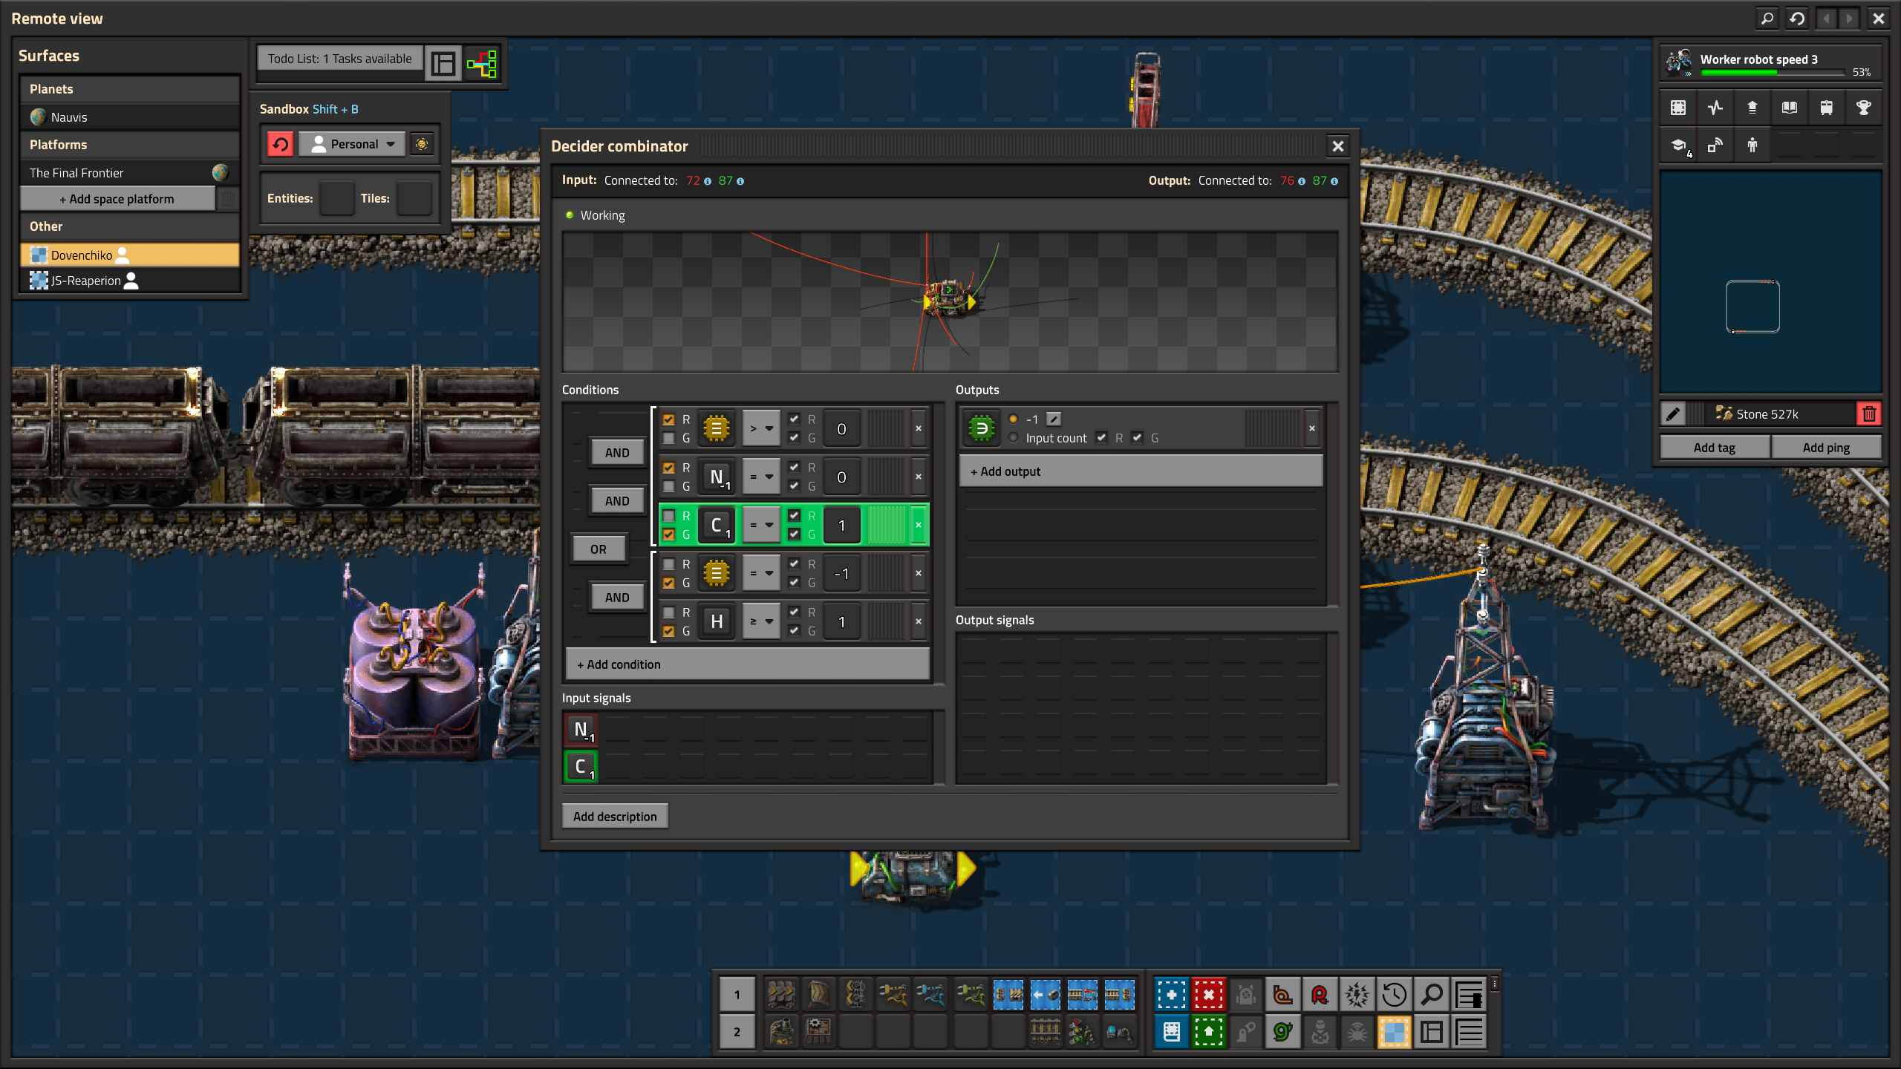The height and width of the screenshot is (1069, 1901).
Task: Toggle left red wire checkbox on N condition row
Action: click(x=668, y=468)
